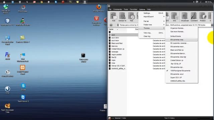Choose View log... menu entry

[152, 33]
